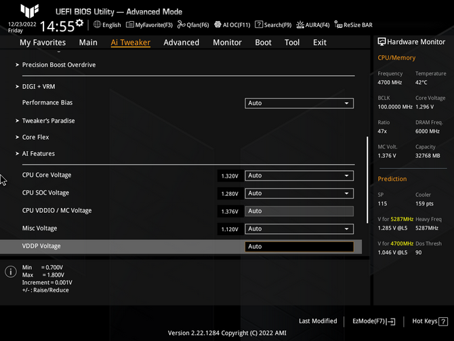The image size is (454, 341).
Task: Click the EzMode(F7) arrow icon
Action: [390, 321]
